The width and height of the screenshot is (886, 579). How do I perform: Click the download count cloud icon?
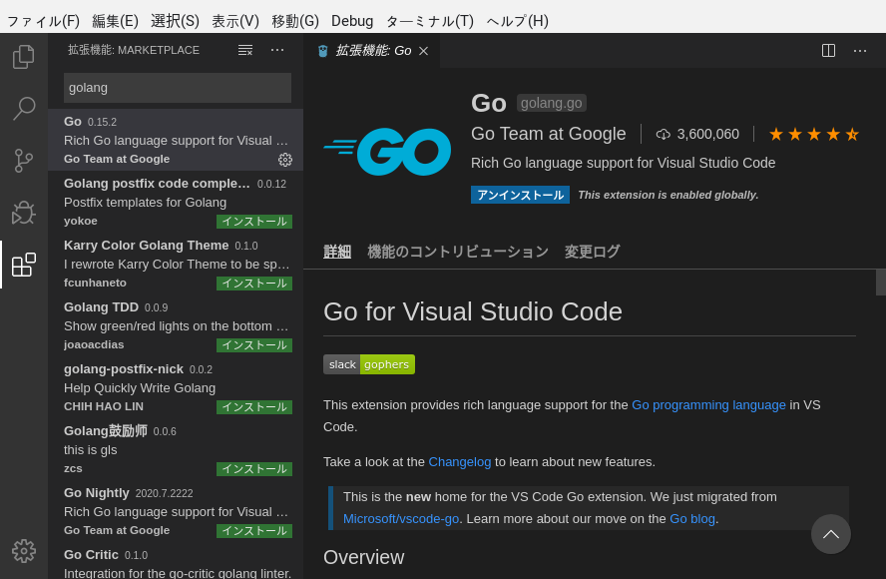click(663, 134)
